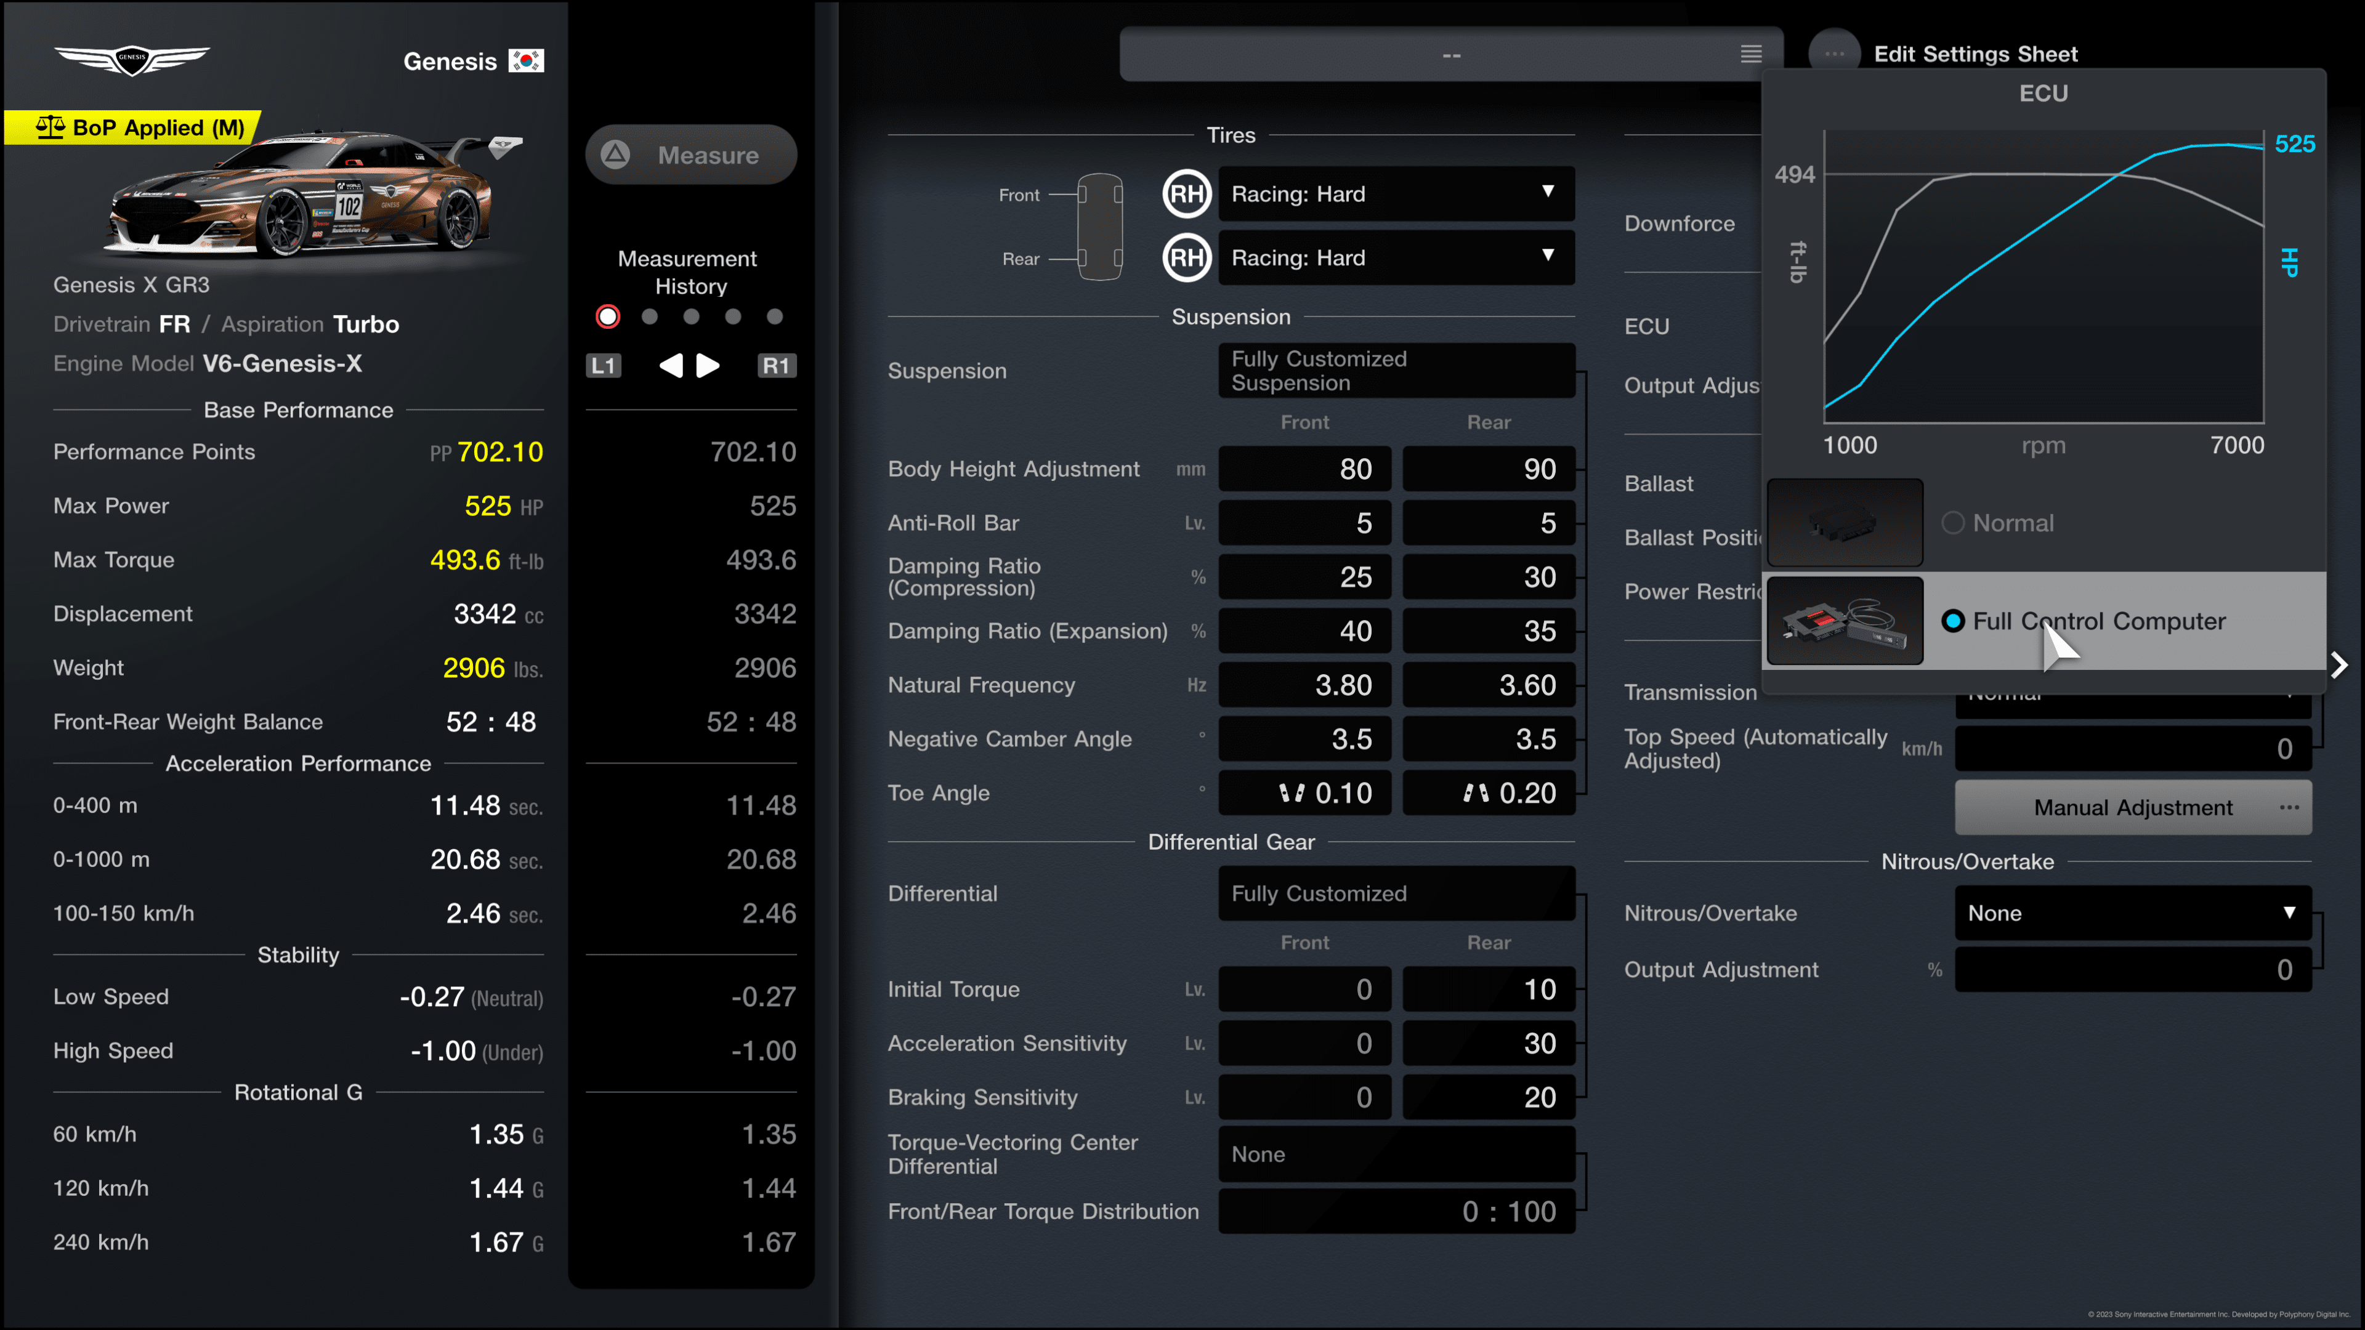Screen dimensions: 2365x1330
Task: Select the fifth measurement history dot
Action: (x=775, y=316)
